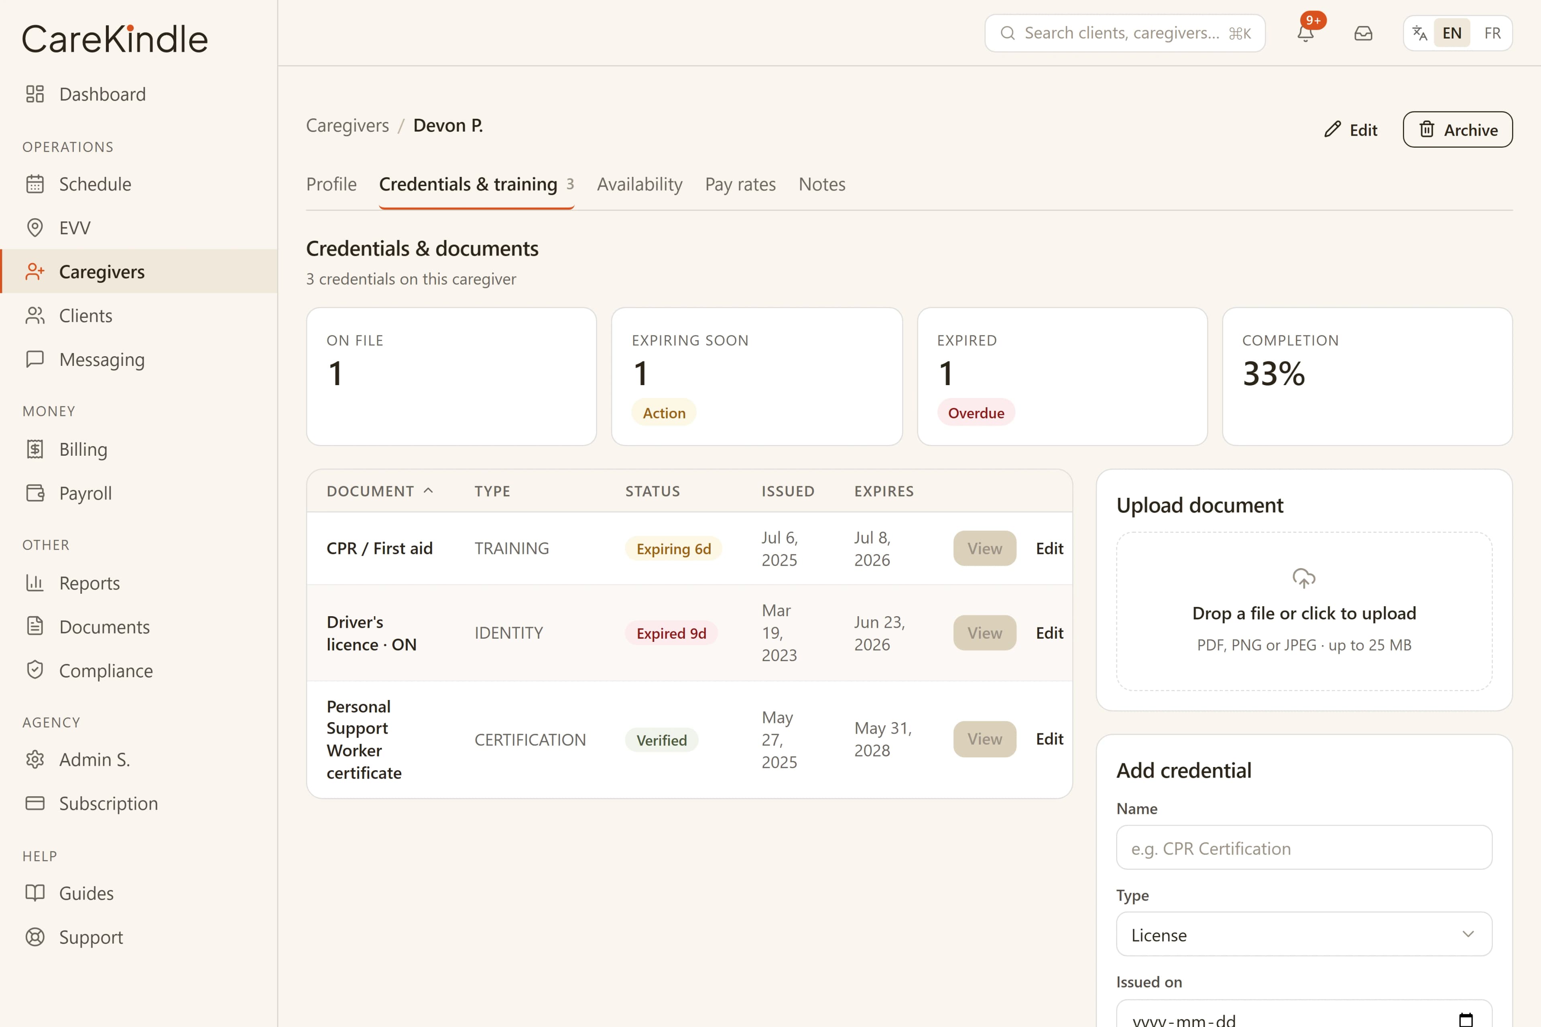The width and height of the screenshot is (1541, 1027).
Task: Switch to the Profile tab
Action: click(331, 185)
